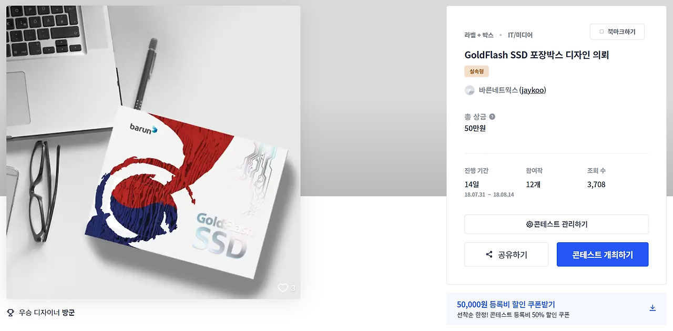The width and height of the screenshot is (673, 331).
Task: Click the question mark icon next to 총 상금
Action: [492, 117]
